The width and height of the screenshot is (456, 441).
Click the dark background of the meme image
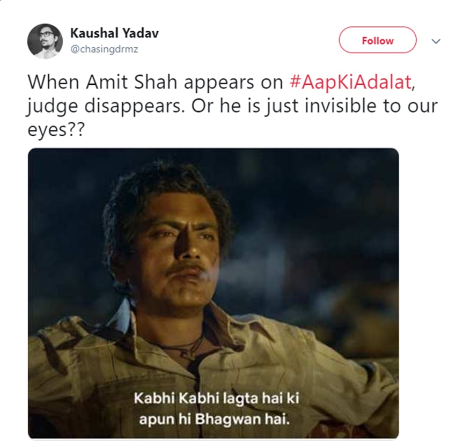click(320, 204)
